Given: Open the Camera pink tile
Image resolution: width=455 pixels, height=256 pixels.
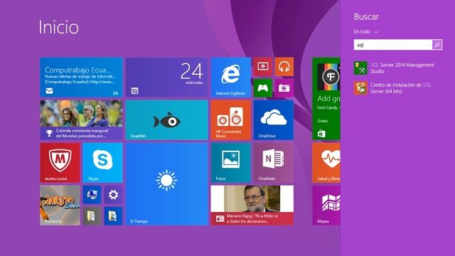Looking at the screenshot, I should point(284,88).
